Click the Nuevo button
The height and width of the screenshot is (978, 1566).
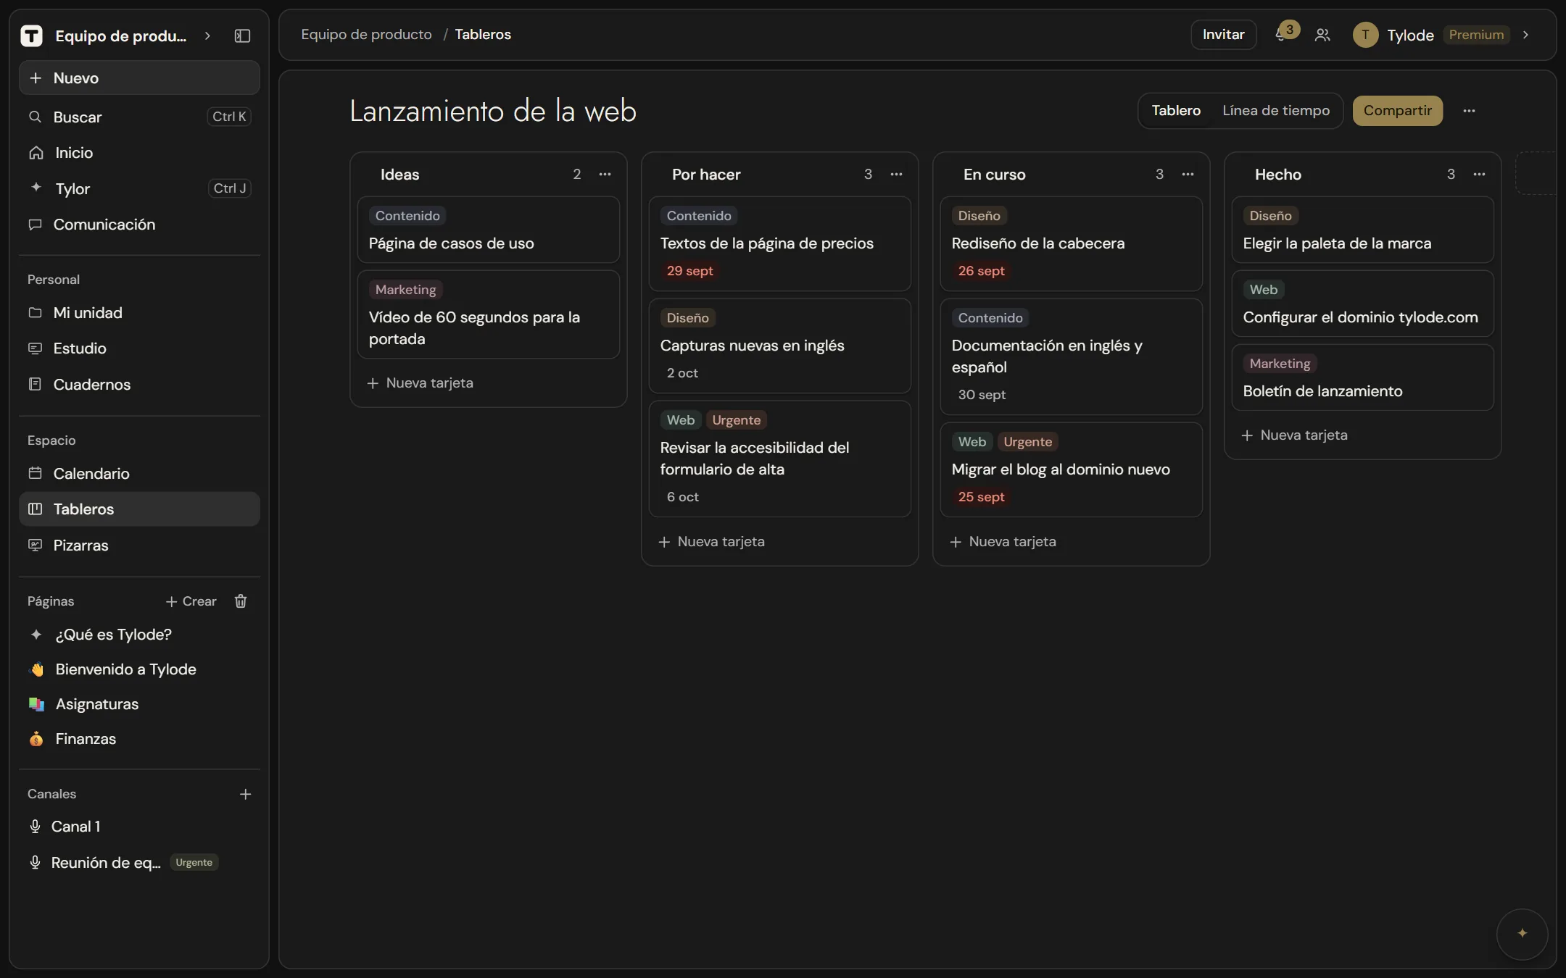tap(139, 78)
